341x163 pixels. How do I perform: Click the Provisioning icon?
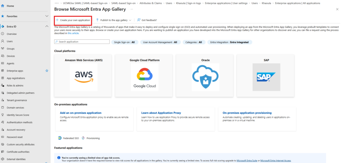click(83, 138)
